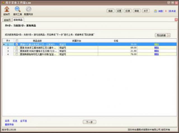
Task: Click the 下一步 next step button
Action: click(x=89, y=122)
